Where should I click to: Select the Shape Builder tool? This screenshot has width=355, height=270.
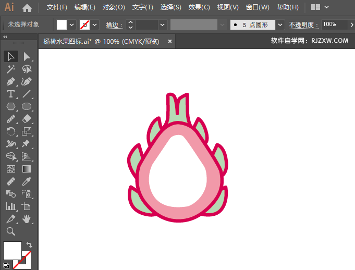(11, 156)
